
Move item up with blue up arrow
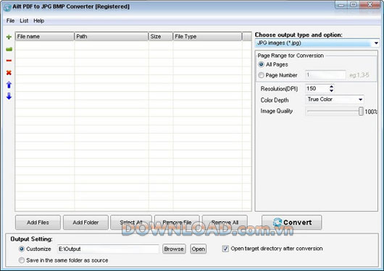click(x=9, y=85)
